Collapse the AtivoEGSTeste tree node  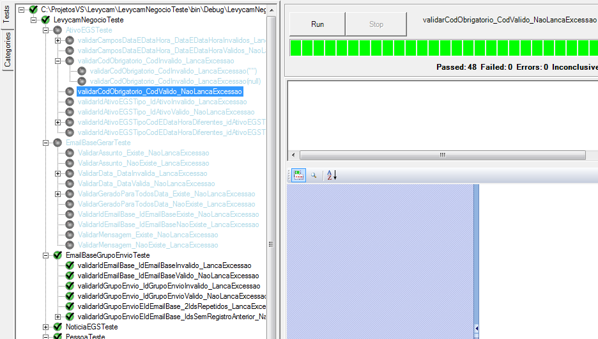[x=46, y=30]
